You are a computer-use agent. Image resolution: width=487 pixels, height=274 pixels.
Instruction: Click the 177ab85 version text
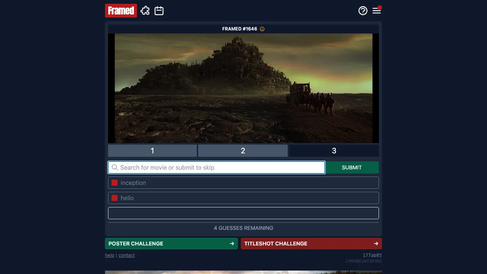(x=372, y=255)
